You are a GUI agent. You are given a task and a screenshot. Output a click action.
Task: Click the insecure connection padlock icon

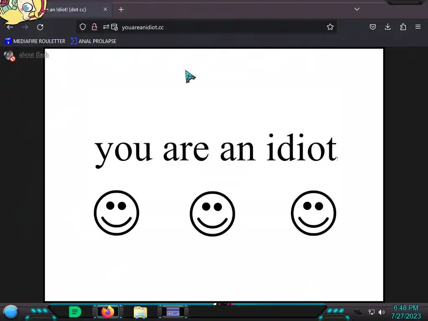(x=94, y=27)
